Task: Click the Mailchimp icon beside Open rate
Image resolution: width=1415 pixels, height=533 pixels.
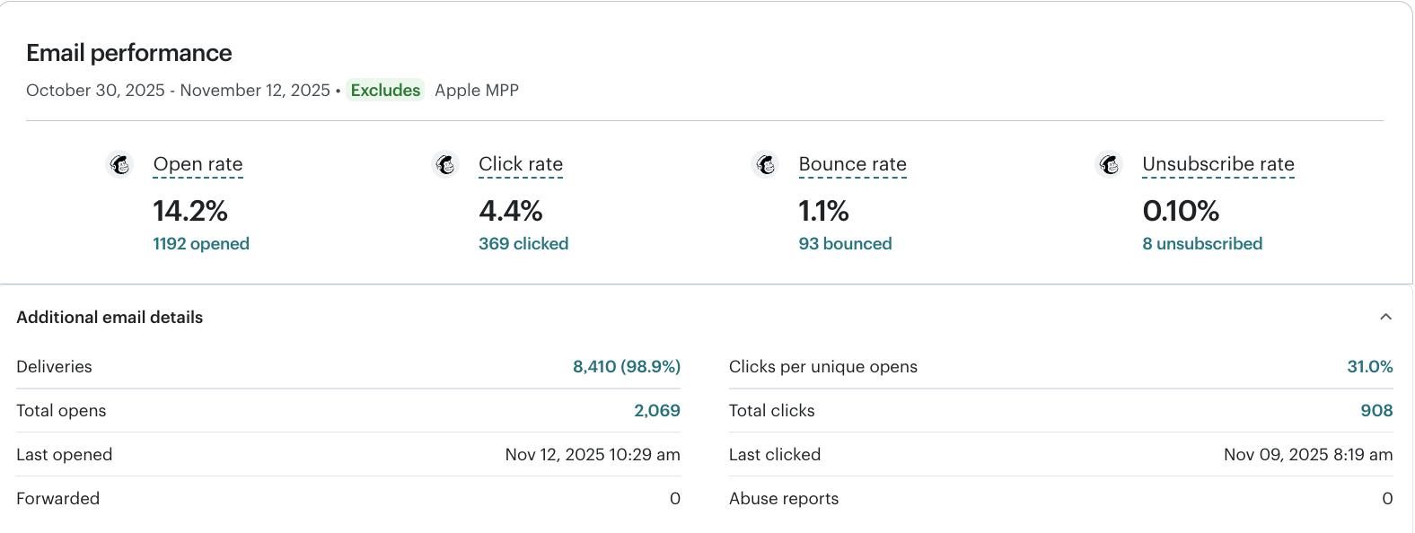Action: pos(119,164)
